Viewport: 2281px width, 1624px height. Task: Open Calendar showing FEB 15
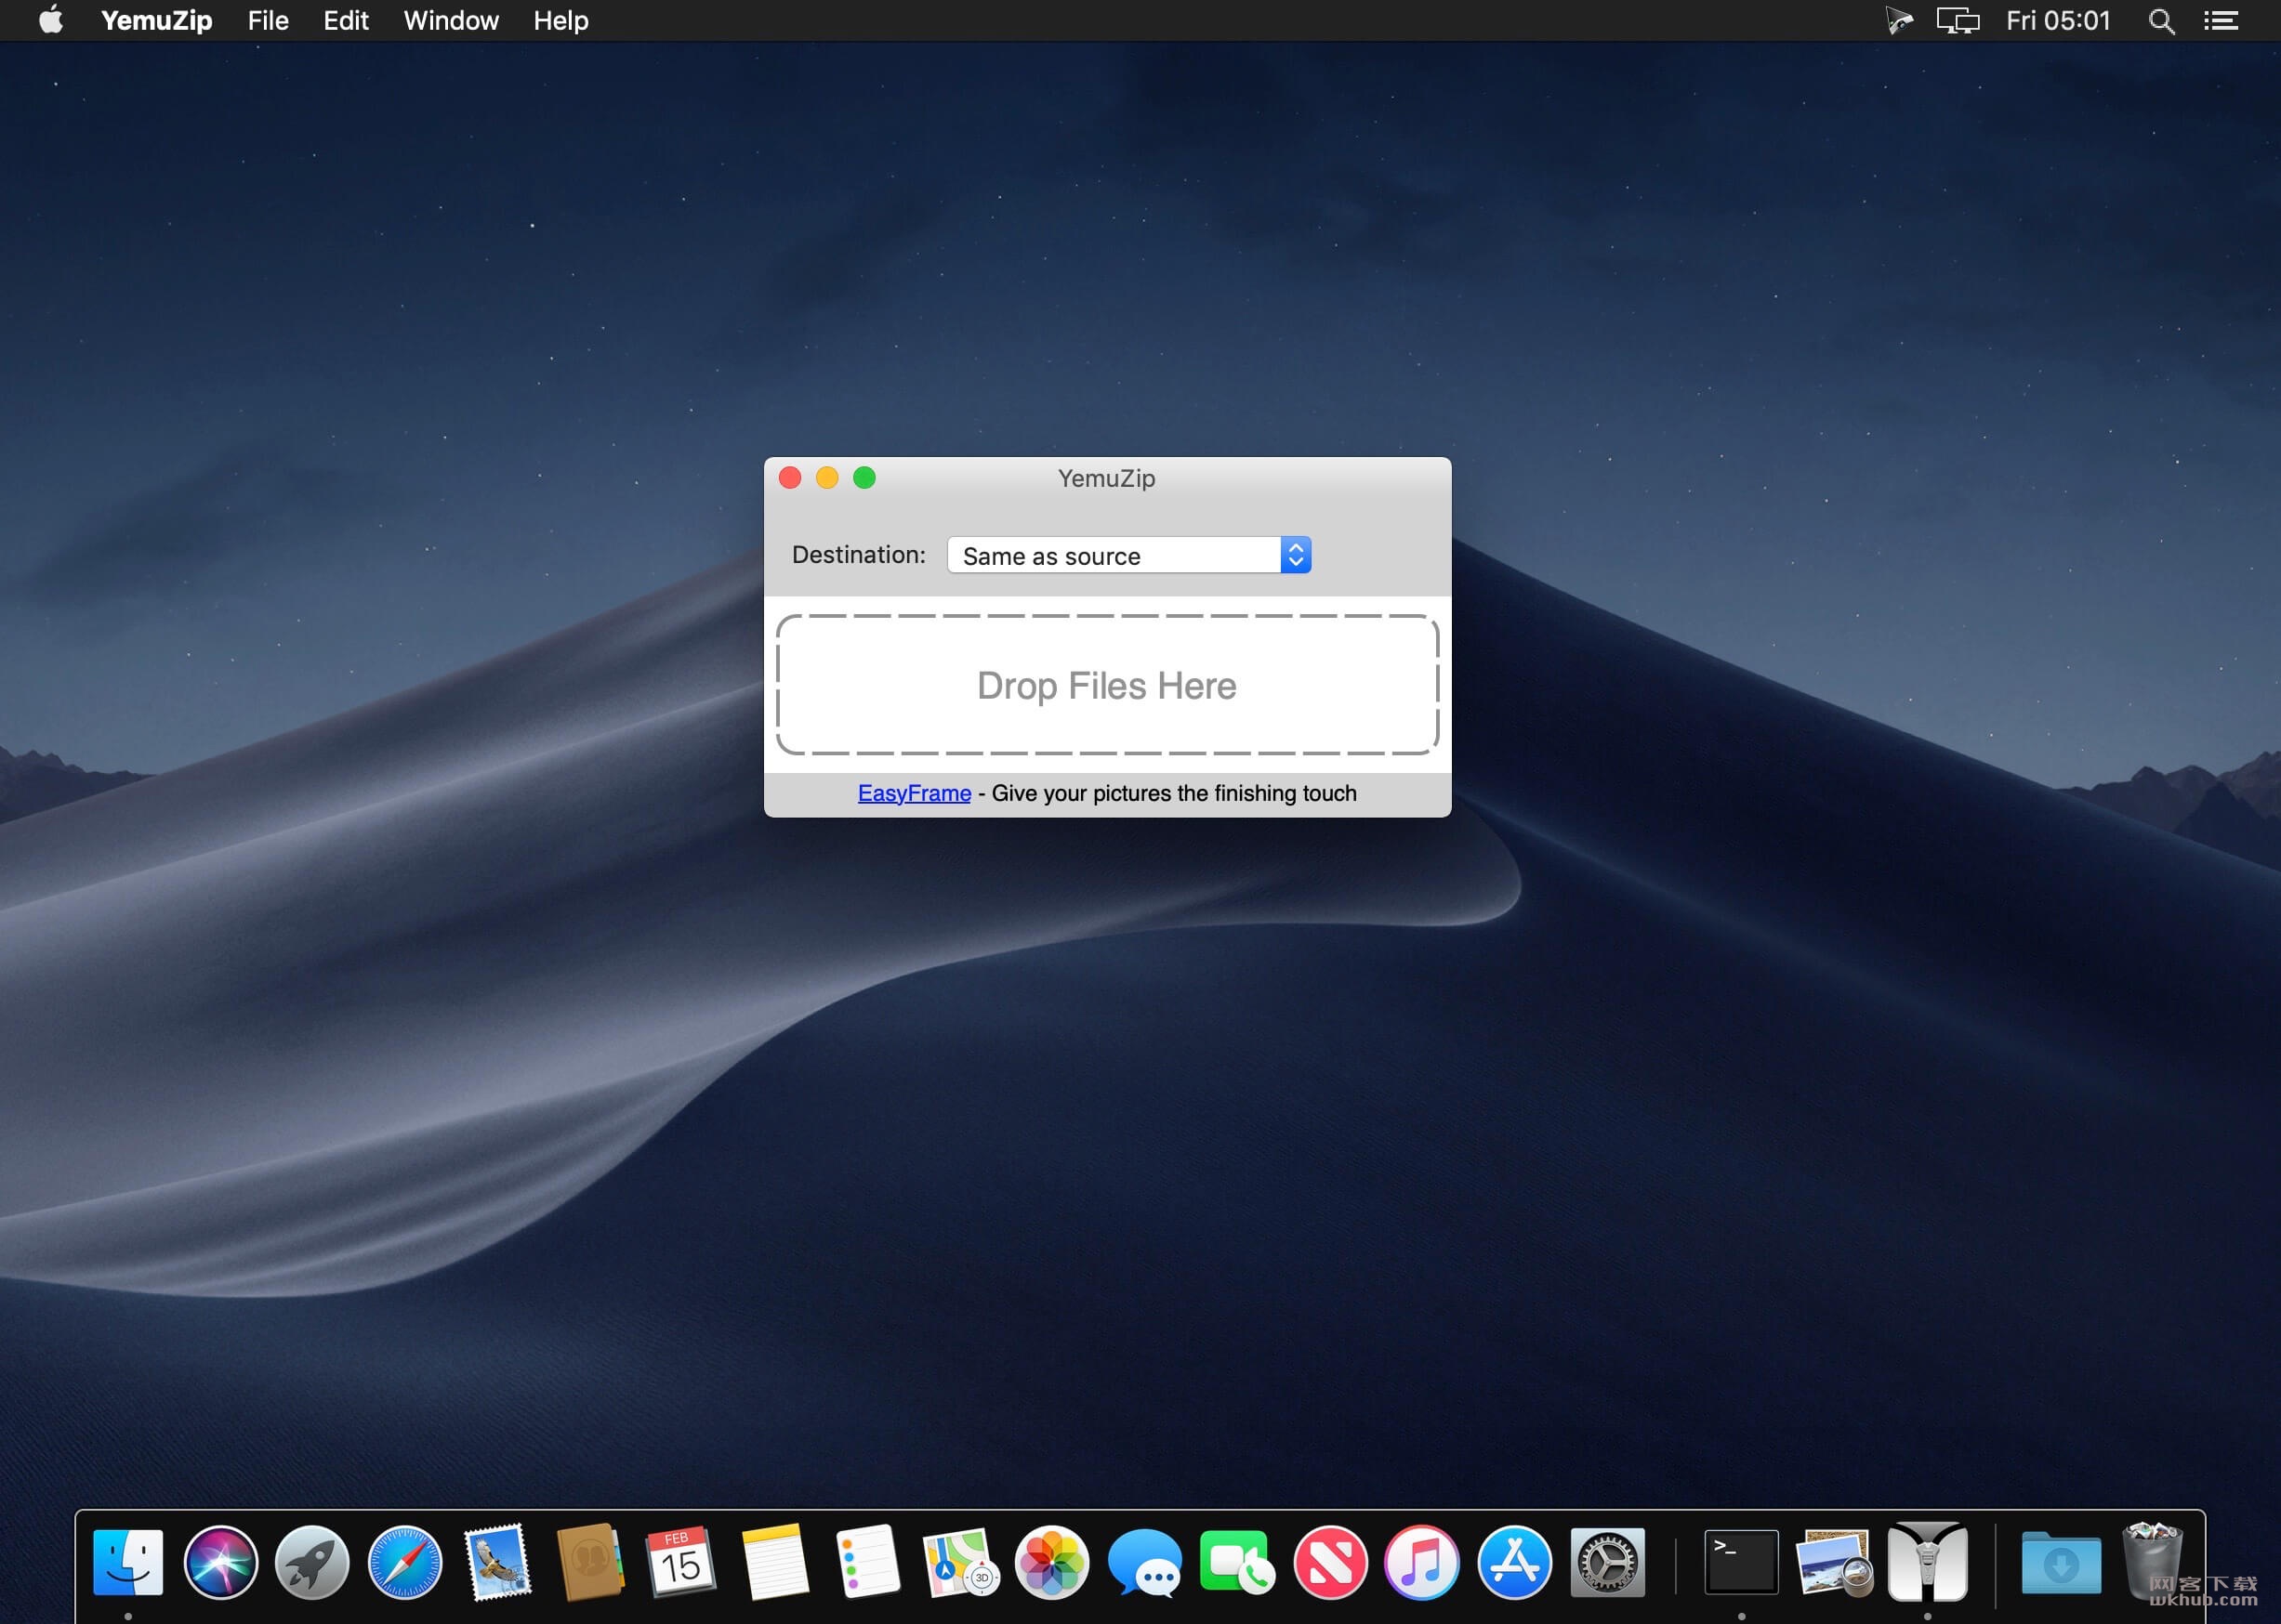click(681, 1562)
